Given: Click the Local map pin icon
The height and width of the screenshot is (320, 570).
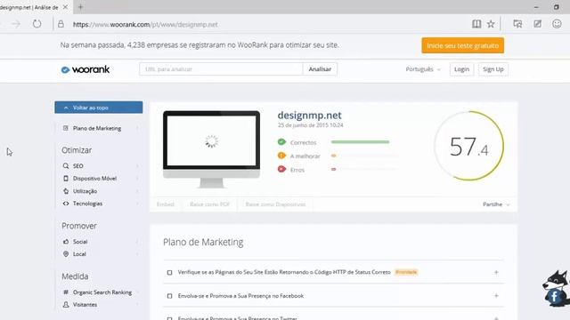Looking at the screenshot, I should click(66, 254).
